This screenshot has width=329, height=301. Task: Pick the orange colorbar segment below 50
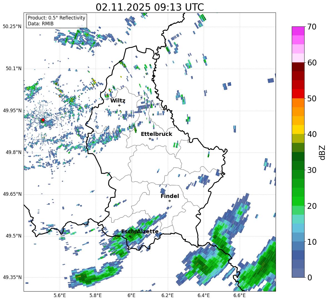click(298, 102)
